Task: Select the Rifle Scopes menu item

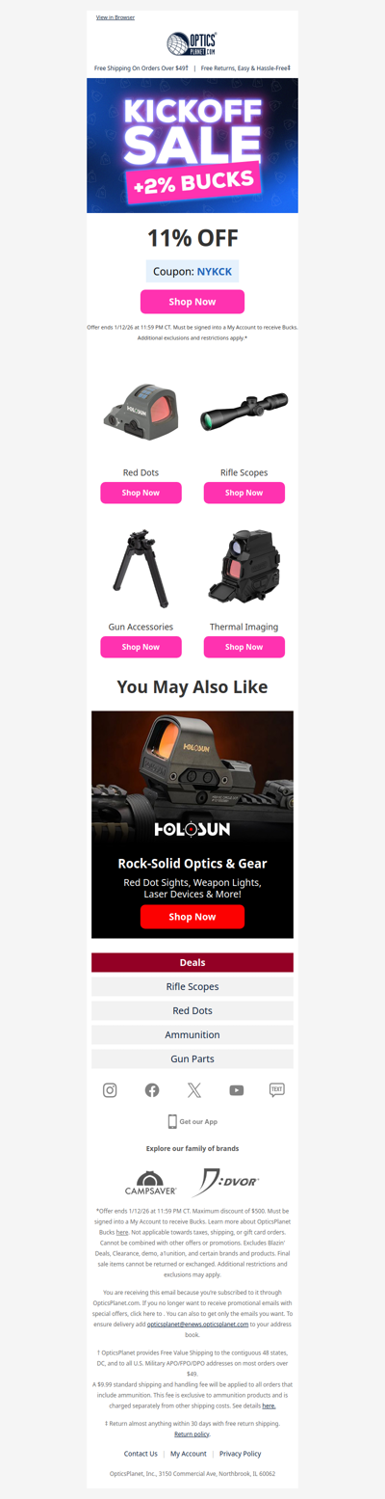Action: pyautogui.click(x=192, y=986)
